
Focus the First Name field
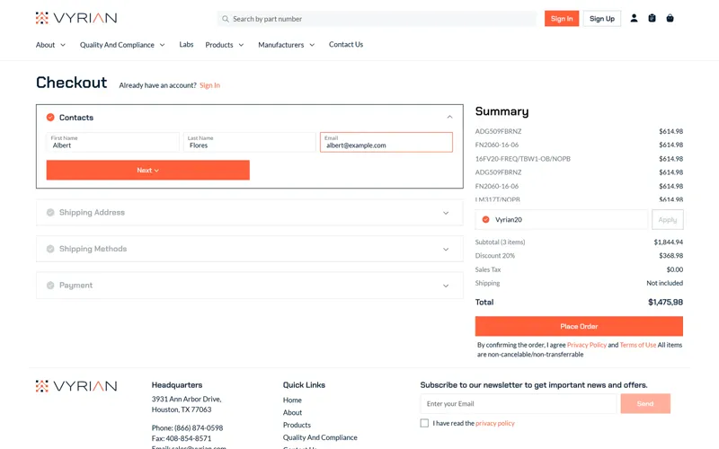[113, 142]
